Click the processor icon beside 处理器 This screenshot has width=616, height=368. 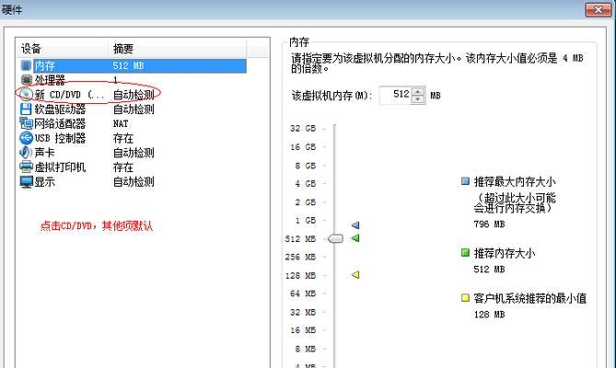click(x=26, y=80)
